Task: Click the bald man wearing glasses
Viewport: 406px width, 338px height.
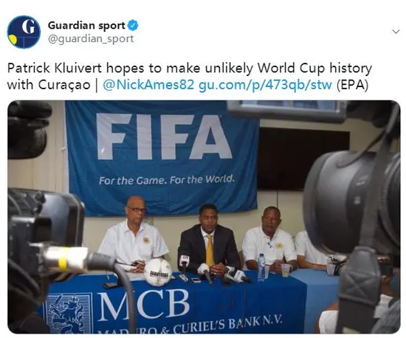Action: [134, 233]
